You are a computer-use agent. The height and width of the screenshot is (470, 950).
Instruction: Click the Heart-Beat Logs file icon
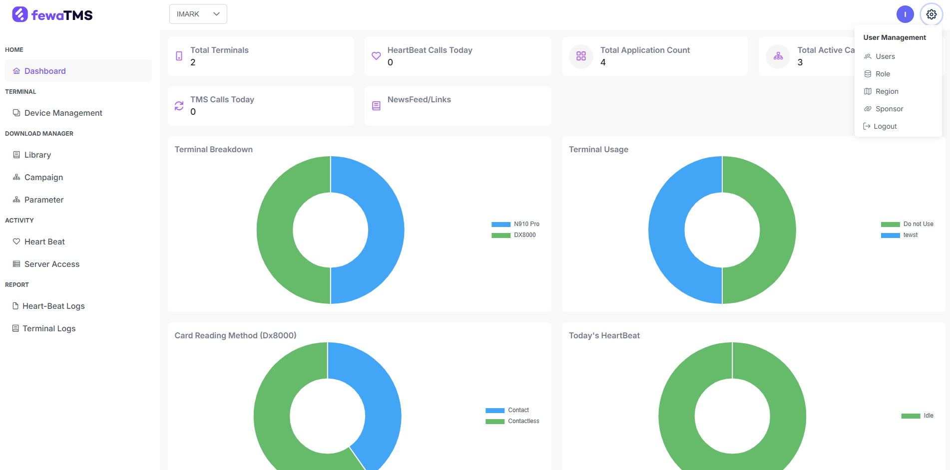pyautogui.click(x=15, y=306)
